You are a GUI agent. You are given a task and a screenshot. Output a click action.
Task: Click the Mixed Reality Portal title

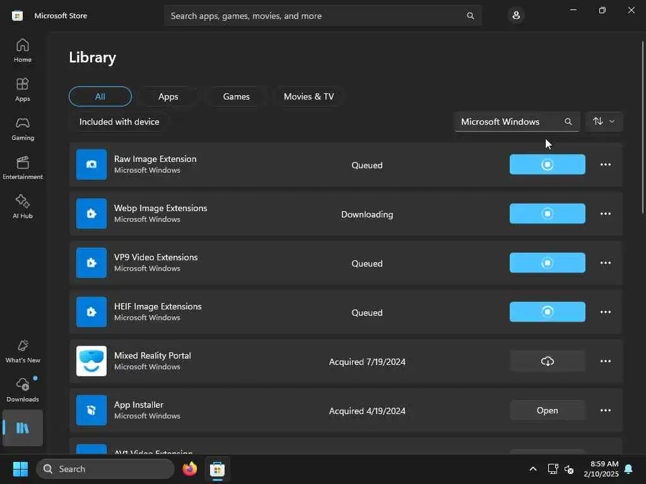[x=153, y=355]
